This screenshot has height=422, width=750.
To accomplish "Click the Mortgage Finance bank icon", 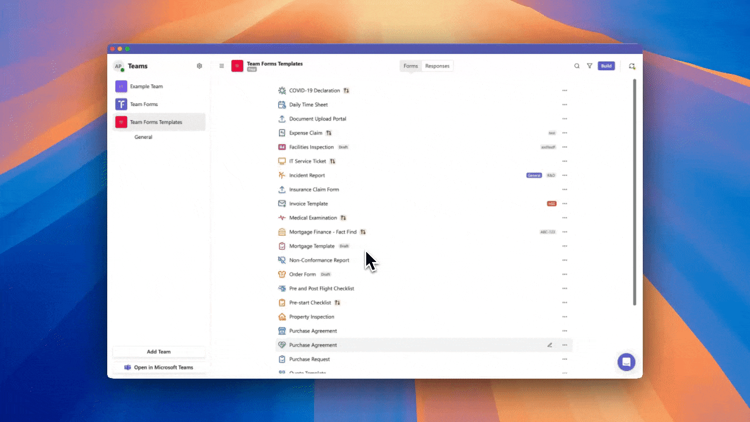I will coord(282,232).
